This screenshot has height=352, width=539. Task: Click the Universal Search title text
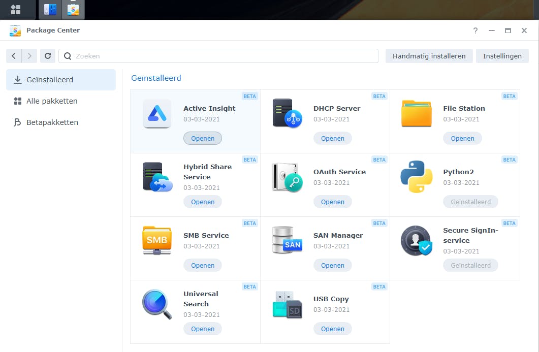point(201,299)
